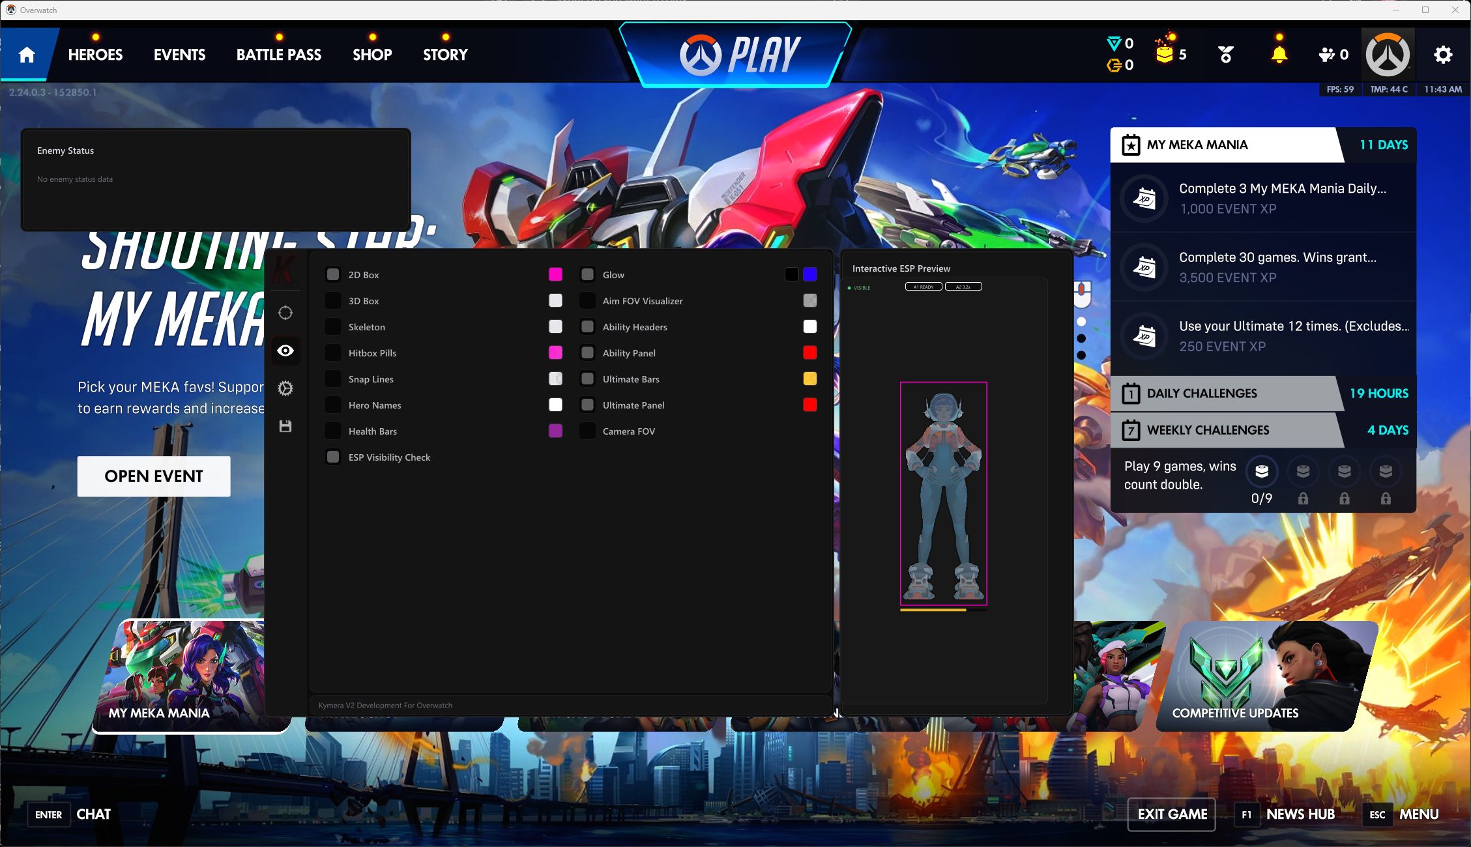The width and height of the screenshot is (1471, 847).
Task: Enable Snap Lines checkbox
Action: 333,379
